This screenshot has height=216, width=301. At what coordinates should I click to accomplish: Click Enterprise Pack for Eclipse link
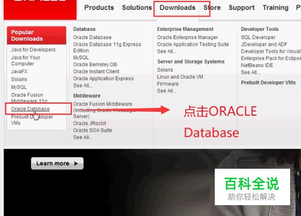click(271, 58)
